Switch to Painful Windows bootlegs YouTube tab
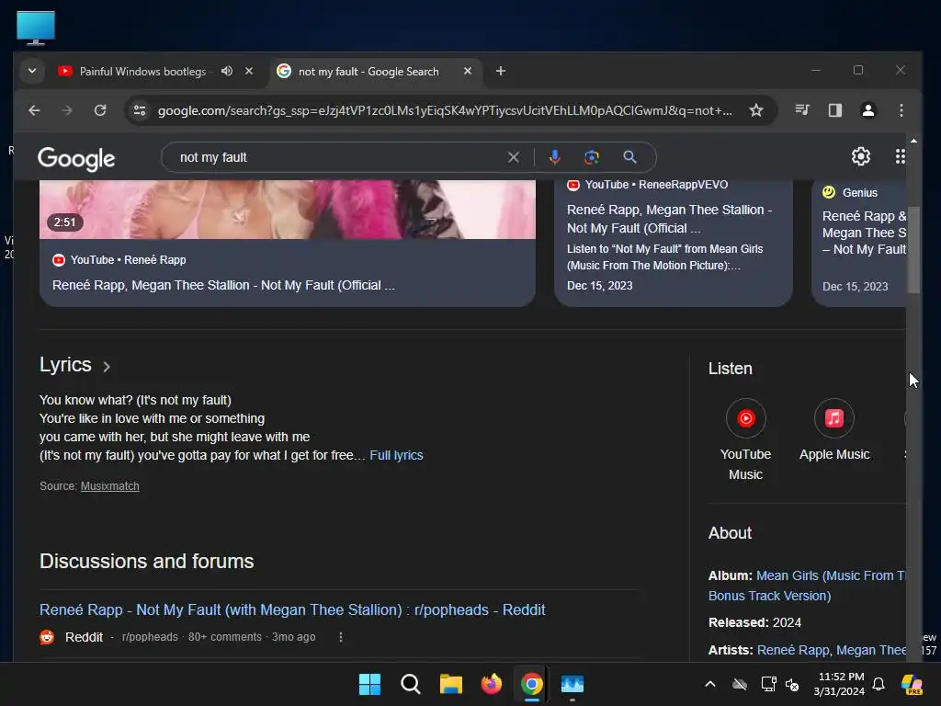 tap(142, 72)
